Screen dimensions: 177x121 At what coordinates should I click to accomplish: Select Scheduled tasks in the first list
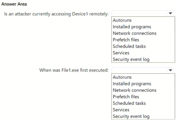129,46
